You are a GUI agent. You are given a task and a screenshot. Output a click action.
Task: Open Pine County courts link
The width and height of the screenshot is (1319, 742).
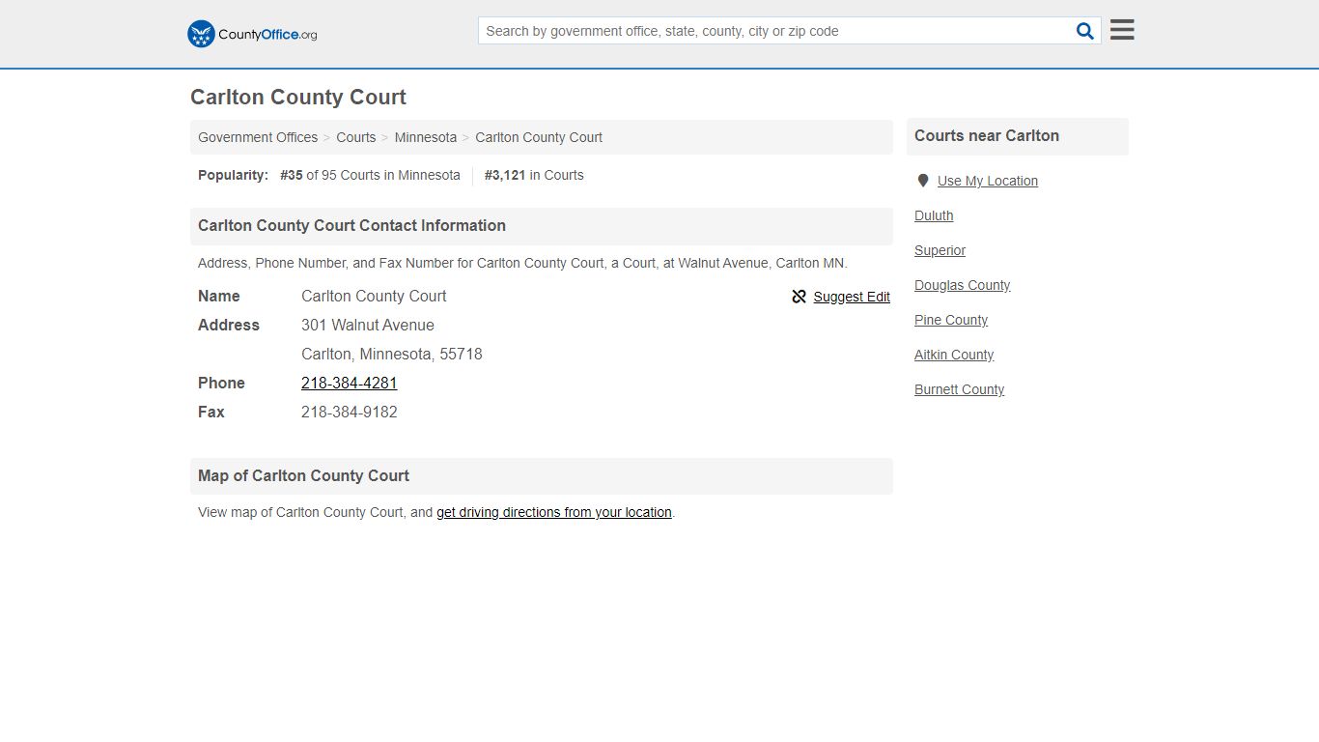(x=951, y=320)
